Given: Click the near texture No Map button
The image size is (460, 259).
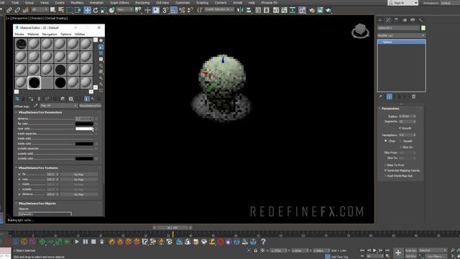Looking at the screenshot, I should tap(78, 179).
